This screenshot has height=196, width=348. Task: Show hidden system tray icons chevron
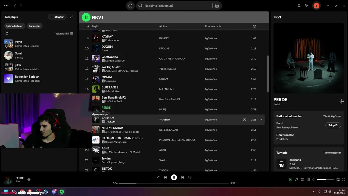[314, 192]
